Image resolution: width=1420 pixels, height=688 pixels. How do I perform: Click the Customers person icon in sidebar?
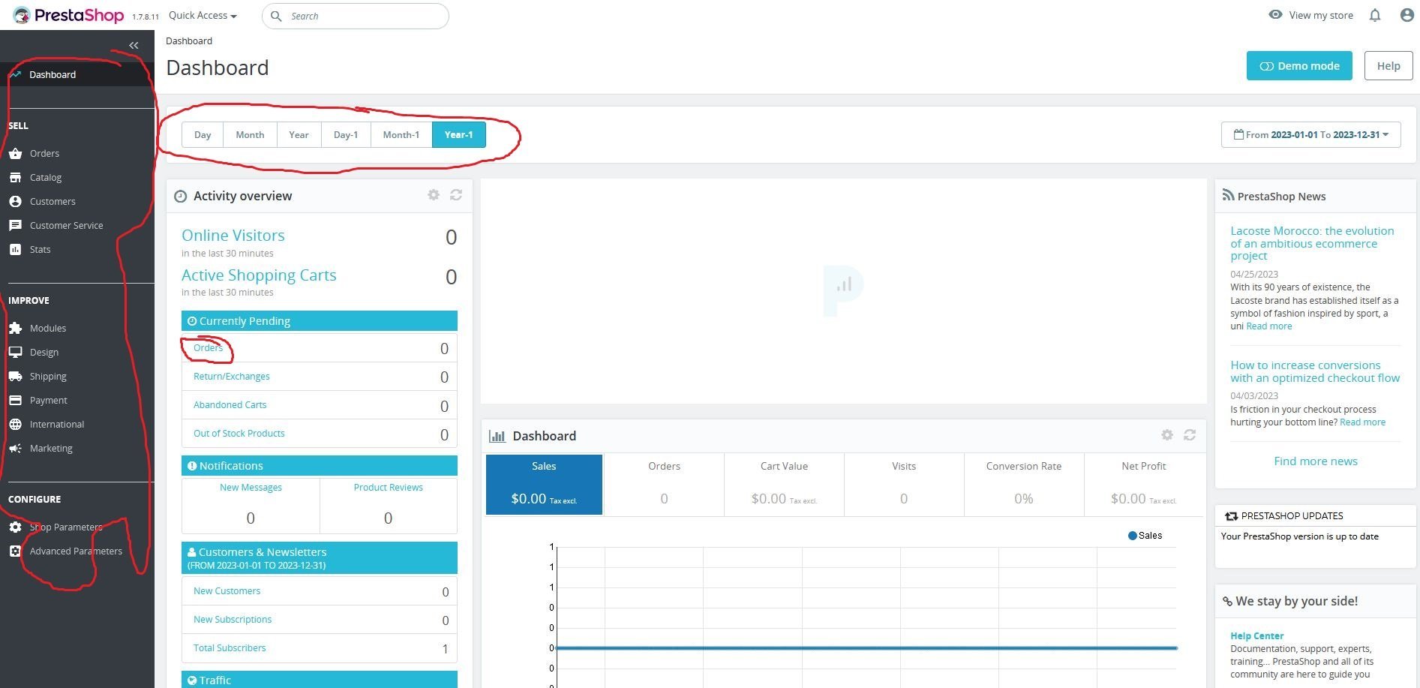[x=15, y=201]
